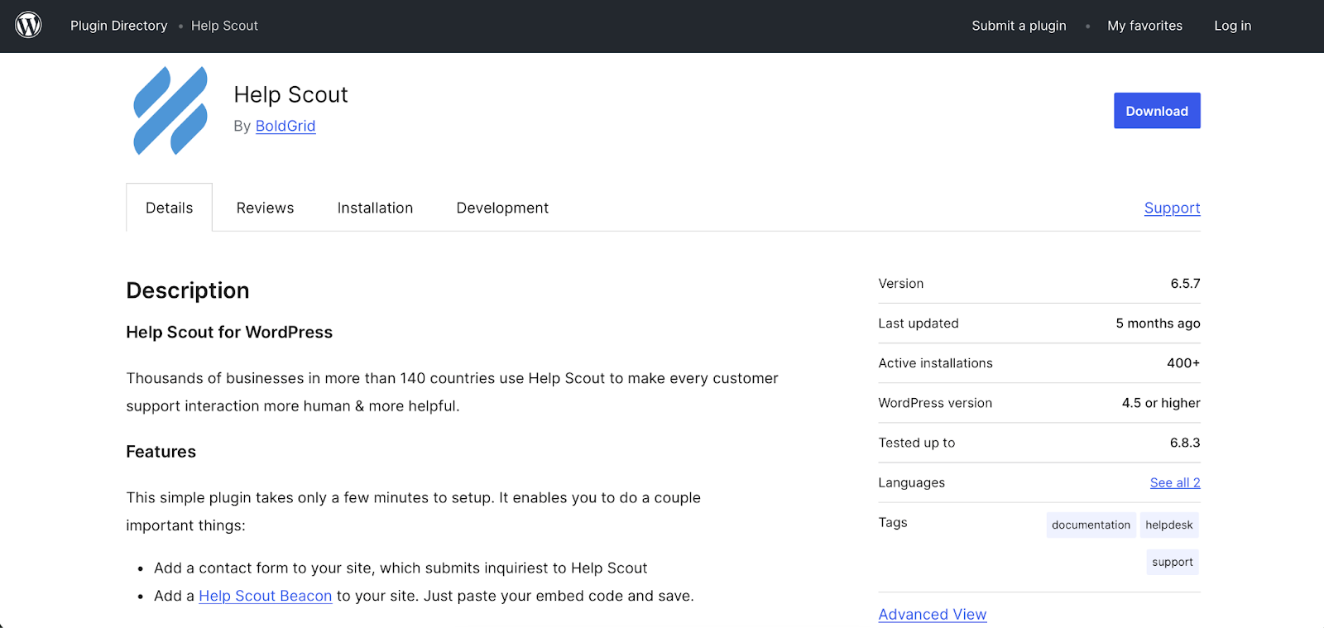Click the 'Add a contact form' bullet
This screenshot has width=1324, height=628.
[401, 568]
